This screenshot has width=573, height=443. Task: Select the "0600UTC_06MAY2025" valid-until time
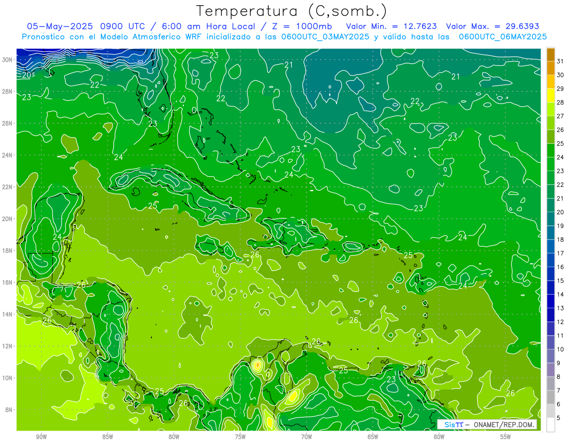coord(502,36)
